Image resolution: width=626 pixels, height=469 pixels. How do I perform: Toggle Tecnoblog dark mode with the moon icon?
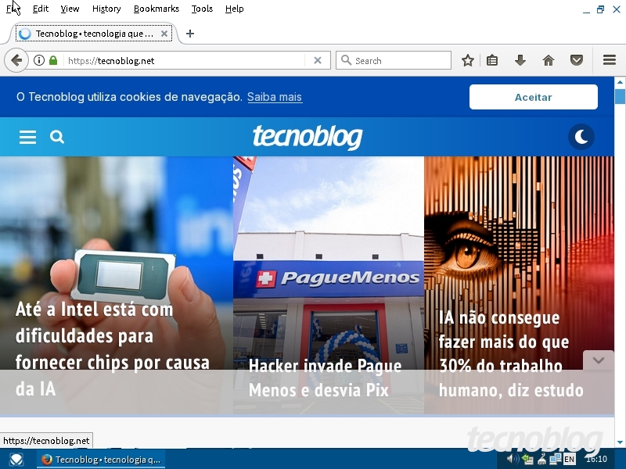click(x=581, y=137)
